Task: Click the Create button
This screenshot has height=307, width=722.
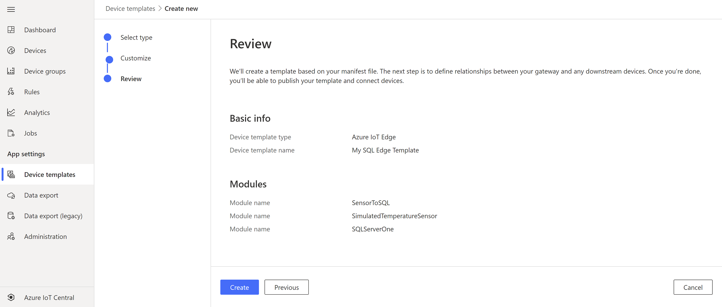Action: pos(239,287)
